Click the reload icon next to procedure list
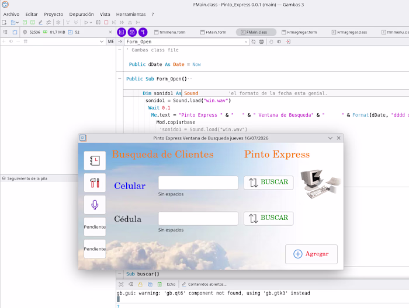The image size is (409, 308). pyautogui.click(x=254, y=41)
